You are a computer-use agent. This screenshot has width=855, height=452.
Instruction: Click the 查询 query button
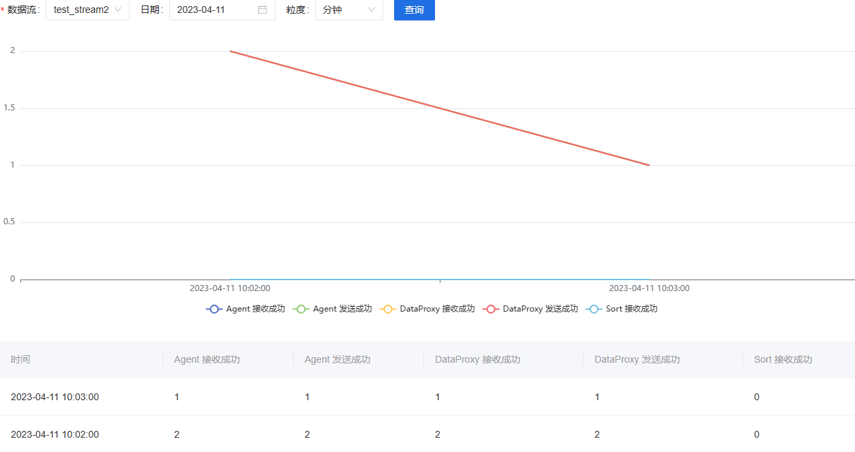click(414, 10)
